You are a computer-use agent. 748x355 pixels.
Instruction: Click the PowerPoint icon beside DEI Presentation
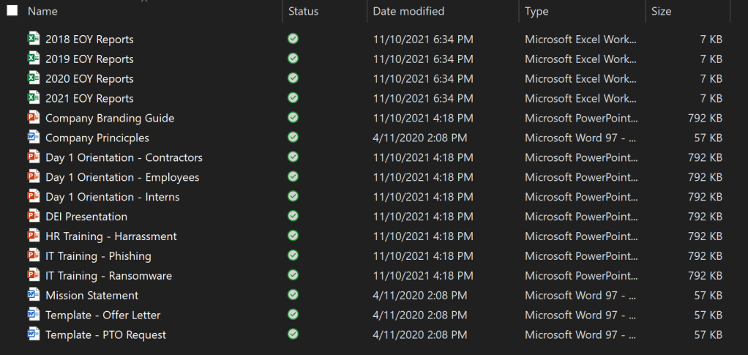coord(33,217)
